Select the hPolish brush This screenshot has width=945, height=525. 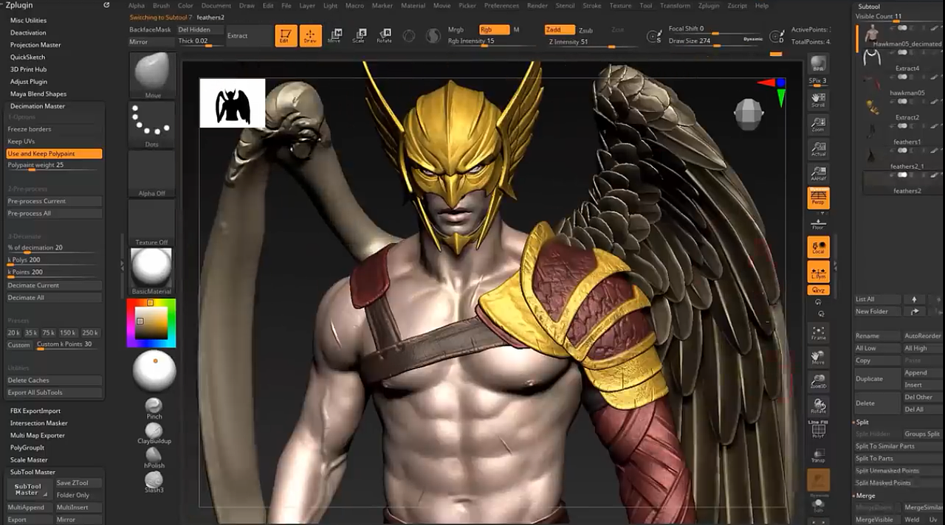[x=154, y=457]
